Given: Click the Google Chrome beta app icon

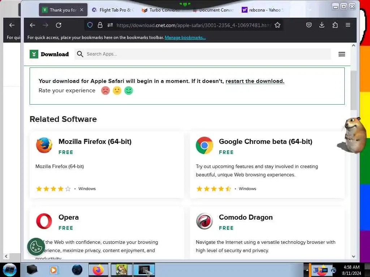Looking at the screenshot, I should pos(205,145).
